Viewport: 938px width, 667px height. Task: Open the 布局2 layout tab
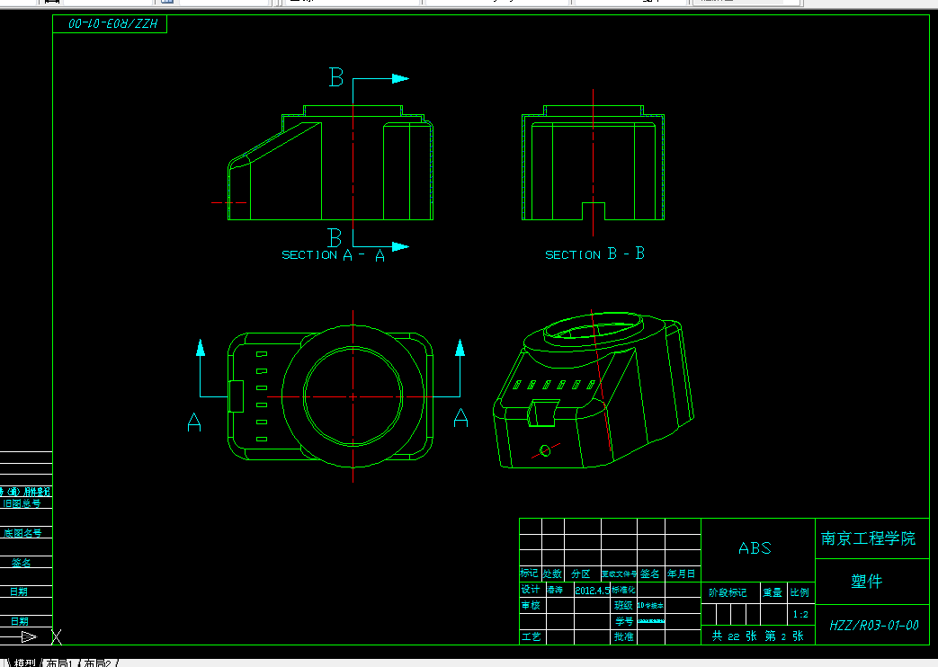click(98, 663)
